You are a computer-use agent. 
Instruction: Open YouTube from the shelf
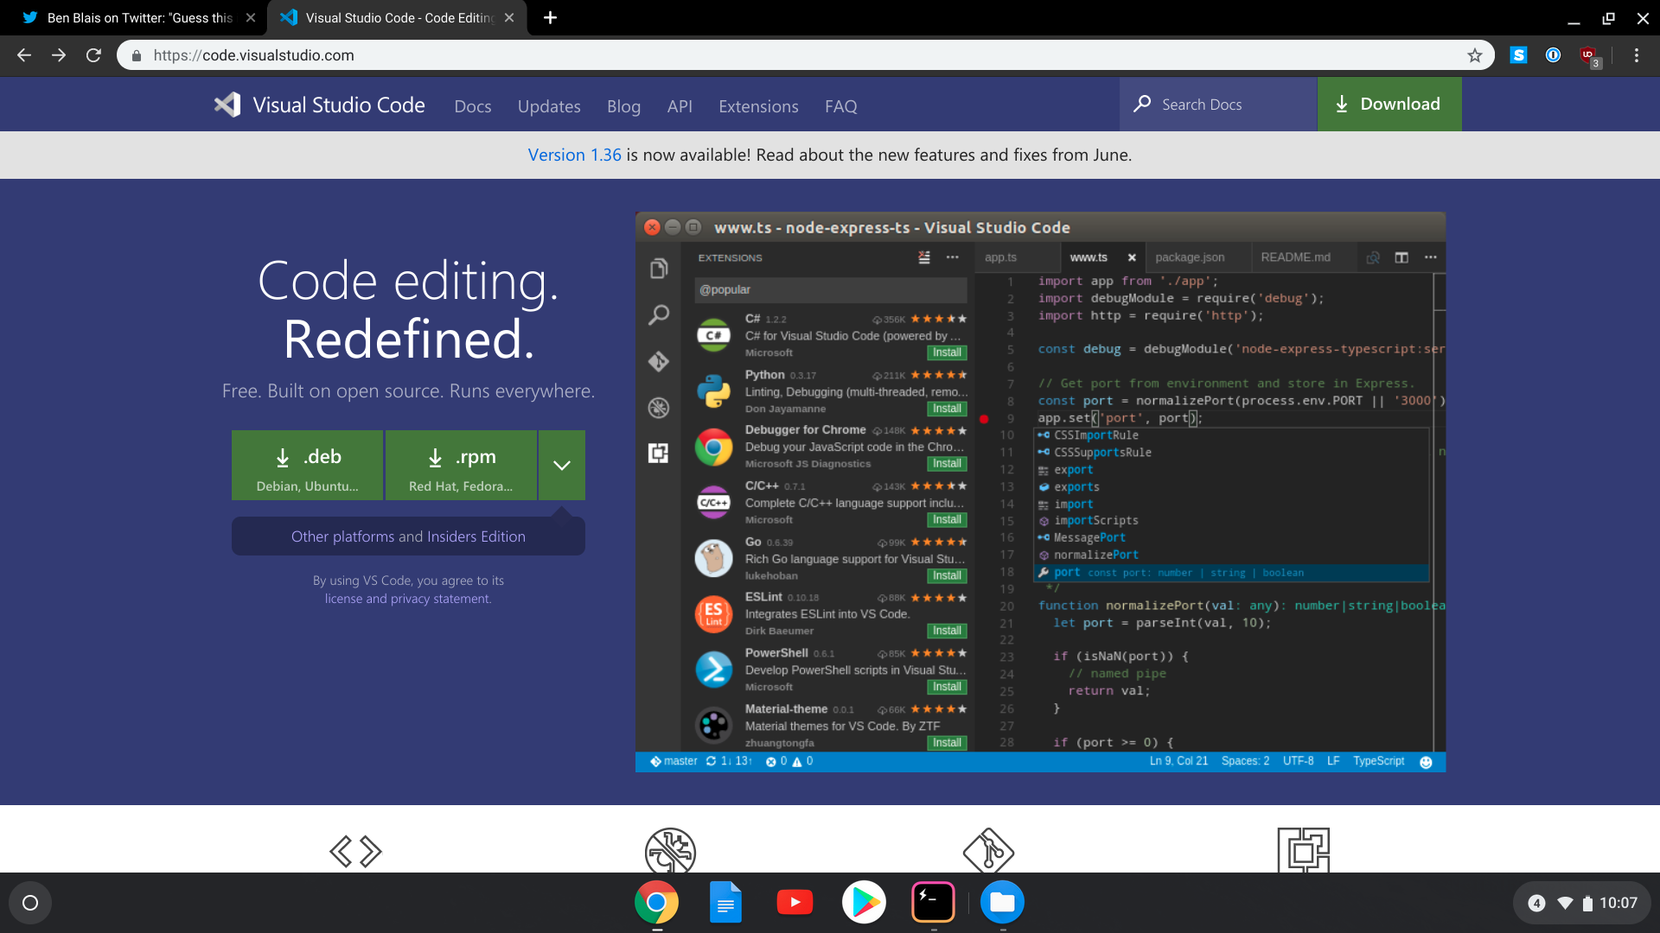tap(795, 903)
